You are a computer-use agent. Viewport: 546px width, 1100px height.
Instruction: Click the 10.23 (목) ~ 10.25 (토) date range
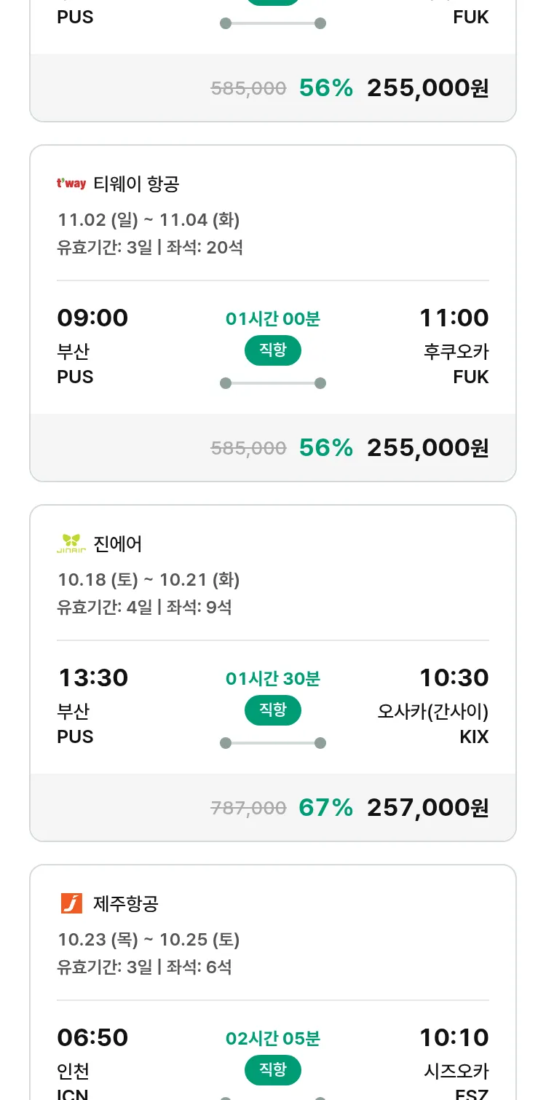click(149, 940)
